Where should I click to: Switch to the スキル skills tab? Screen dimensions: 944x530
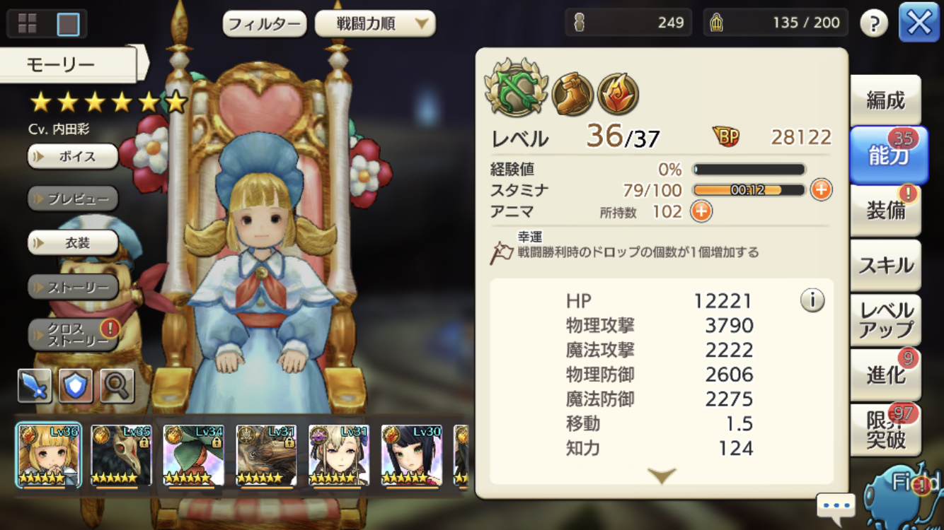pos(885,265)
